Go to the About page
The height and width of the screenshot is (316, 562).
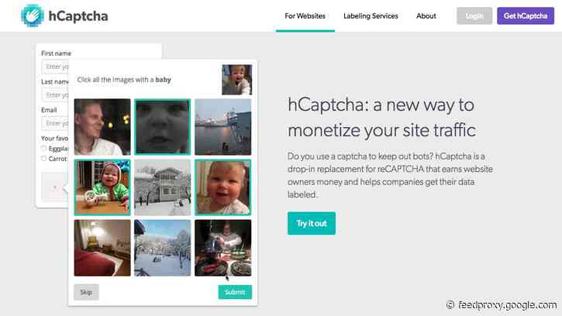[426, 16]
